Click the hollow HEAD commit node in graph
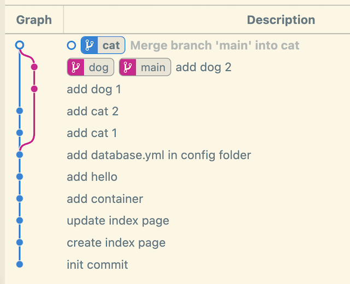 click(20, 45)
